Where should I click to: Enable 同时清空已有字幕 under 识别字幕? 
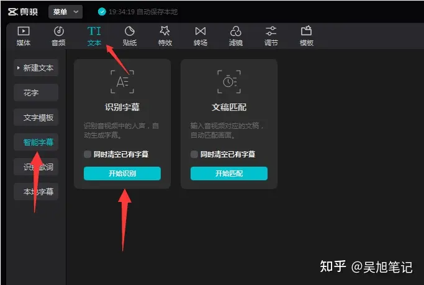(88, 154)
